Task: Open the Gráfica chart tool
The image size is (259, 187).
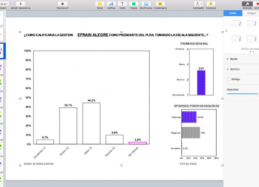Action: 111,4
